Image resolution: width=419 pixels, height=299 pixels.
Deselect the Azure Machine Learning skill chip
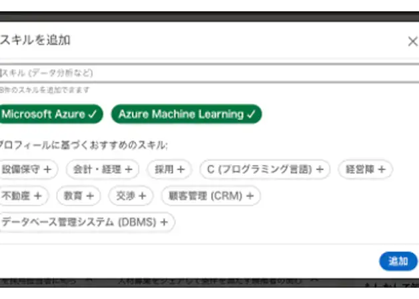(x=187, y=114)
